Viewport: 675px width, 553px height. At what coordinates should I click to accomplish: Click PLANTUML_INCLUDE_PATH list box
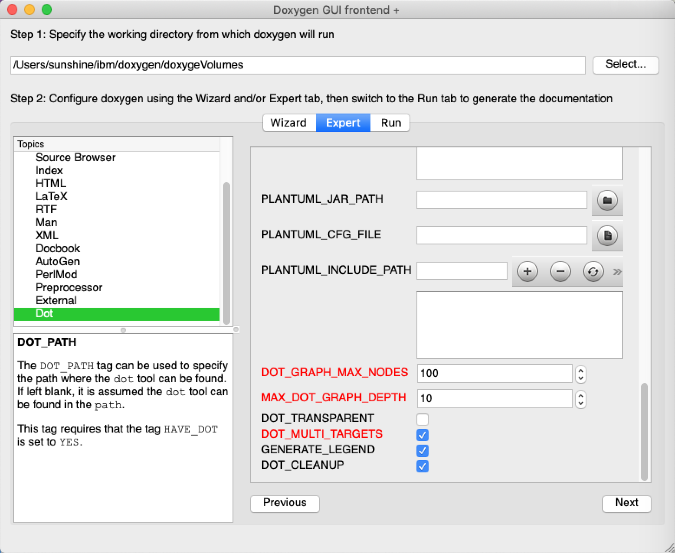point(520,325)
